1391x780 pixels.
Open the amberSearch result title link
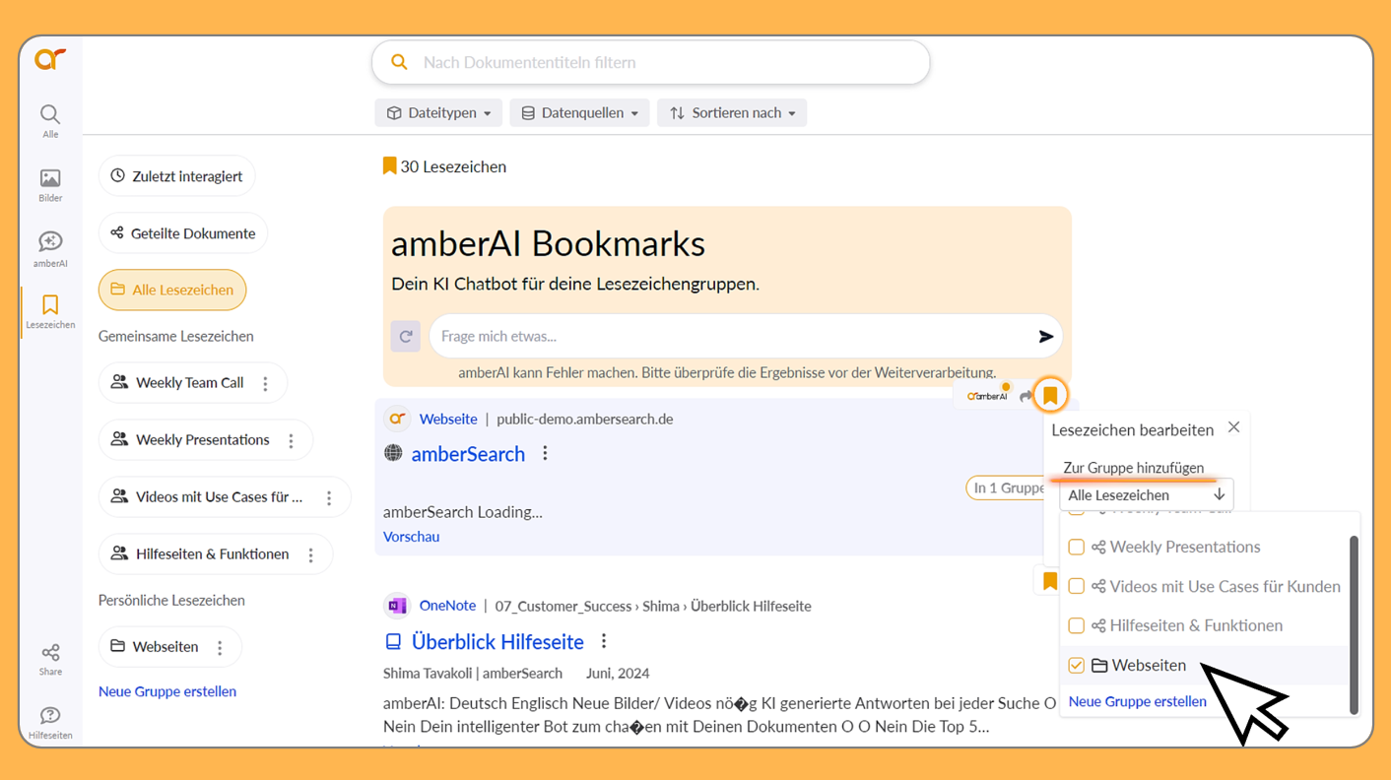(x=468, y=454)
